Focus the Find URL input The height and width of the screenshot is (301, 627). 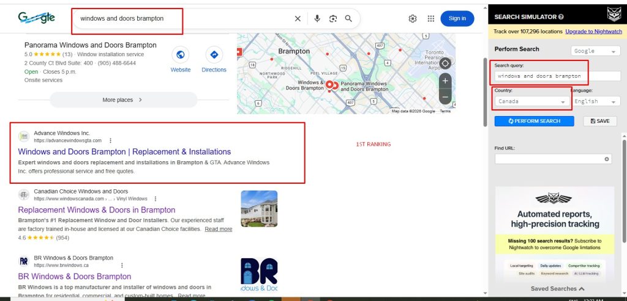(553, 159)
